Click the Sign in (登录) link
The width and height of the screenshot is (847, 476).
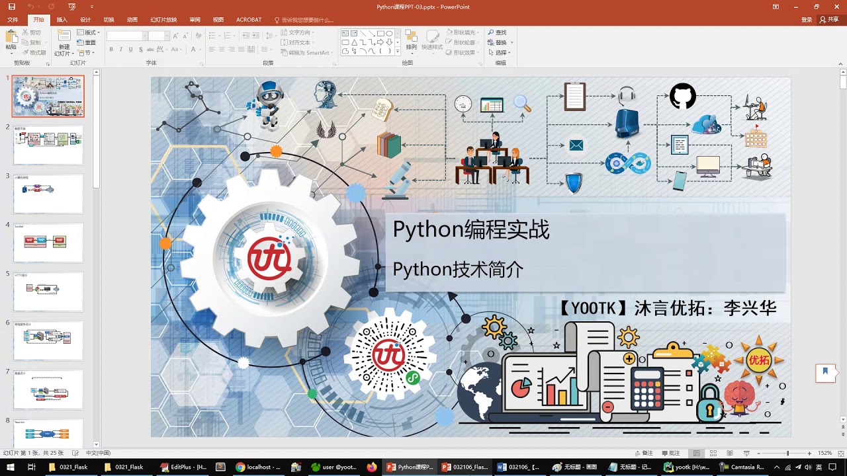click(807, 20)
